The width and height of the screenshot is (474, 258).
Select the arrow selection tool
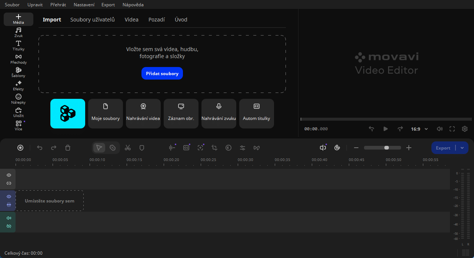tap(99, 148)
